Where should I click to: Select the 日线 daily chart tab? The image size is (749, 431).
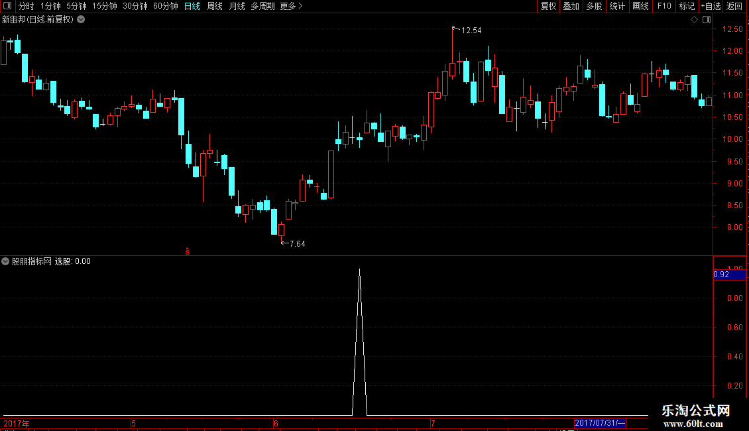[192, 6]
